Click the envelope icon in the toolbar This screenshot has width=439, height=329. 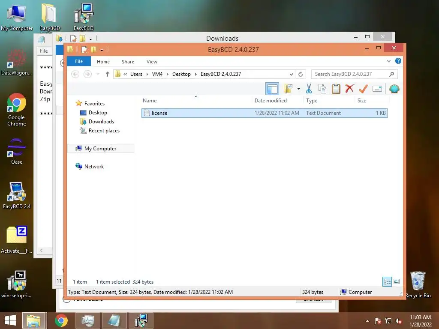click(x=377, y=89)
